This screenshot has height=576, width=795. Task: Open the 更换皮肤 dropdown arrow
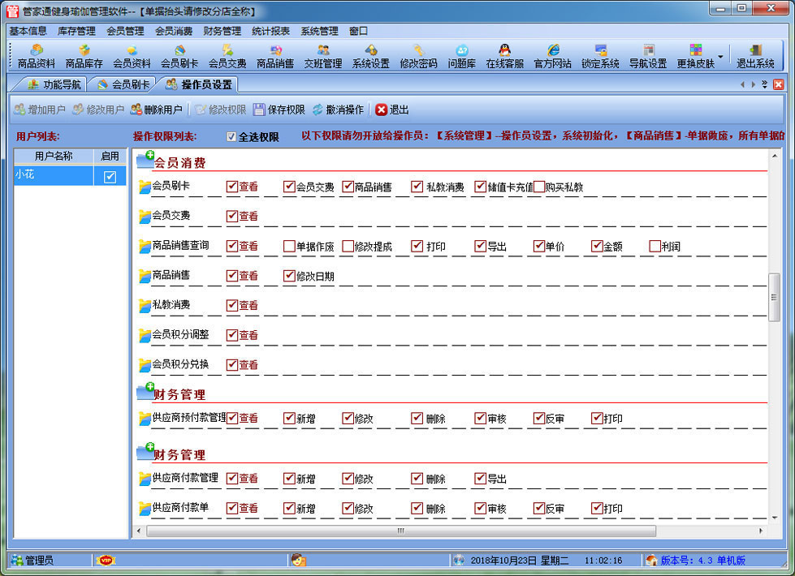pos(720,57)
